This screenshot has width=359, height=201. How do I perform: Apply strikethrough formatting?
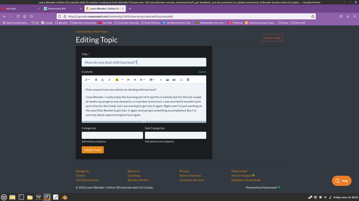[188, 80]
